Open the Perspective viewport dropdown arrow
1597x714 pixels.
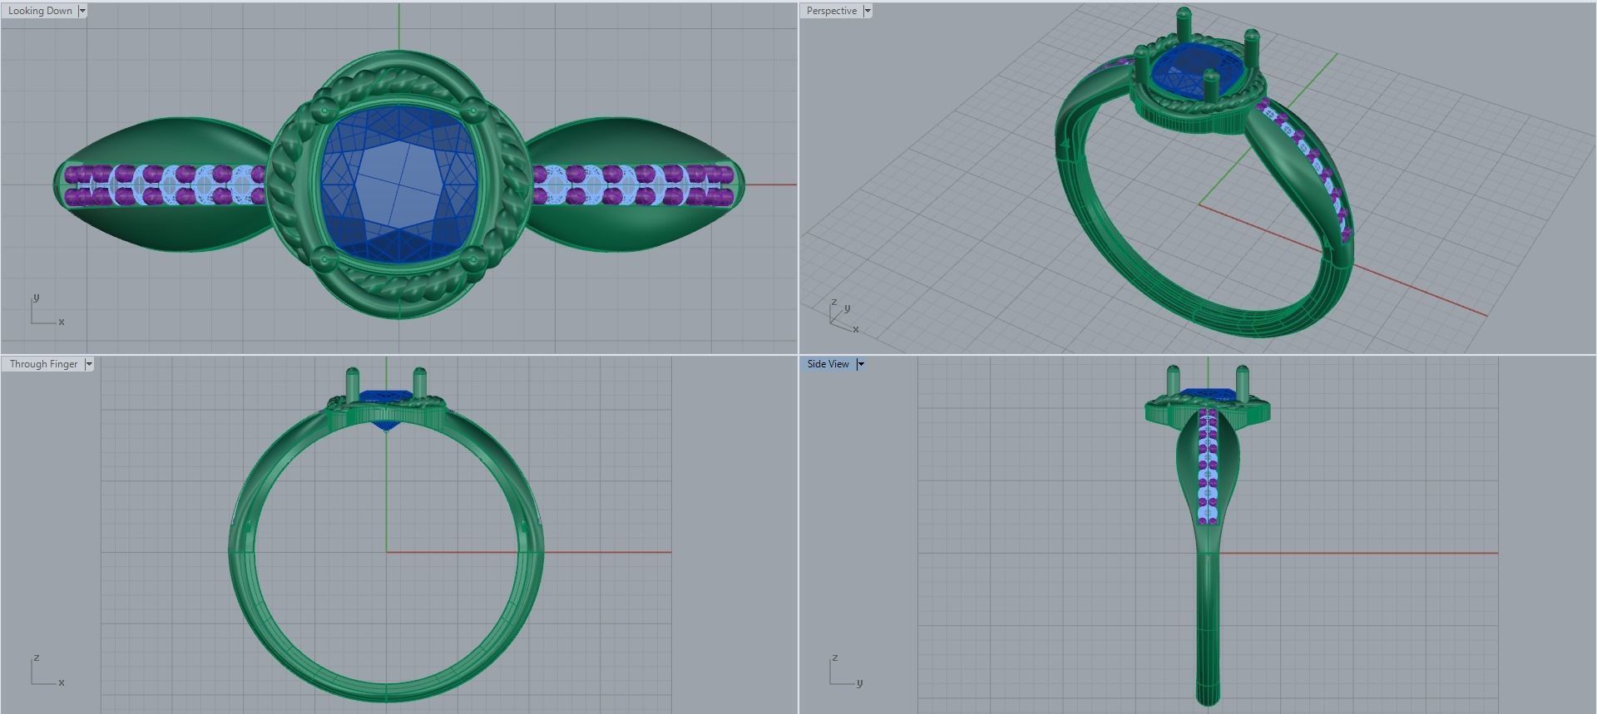coord(868,11)
